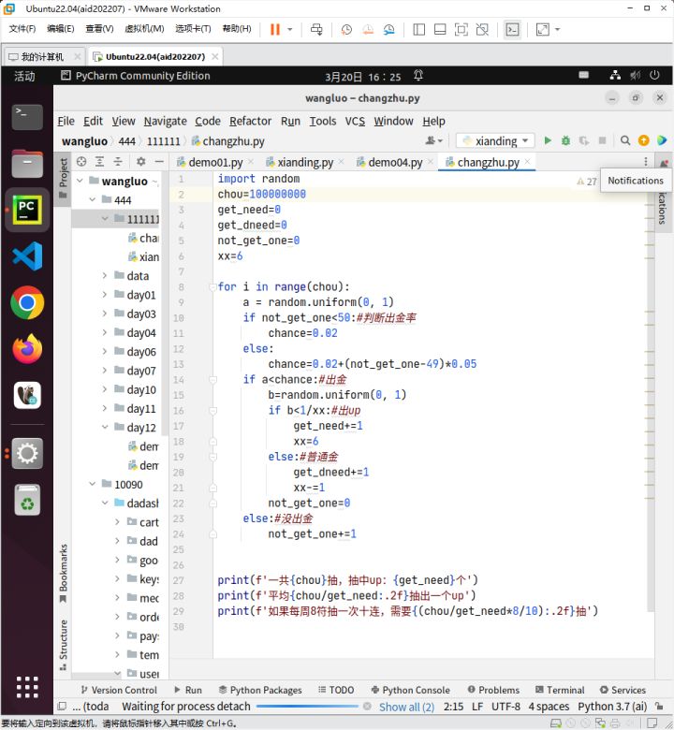674x730 pixels.
Task: Toggle the Bookmarks side panel
Action: pos(64,567)
